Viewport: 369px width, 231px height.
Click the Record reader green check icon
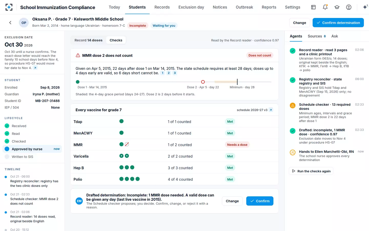coord(293,51)
